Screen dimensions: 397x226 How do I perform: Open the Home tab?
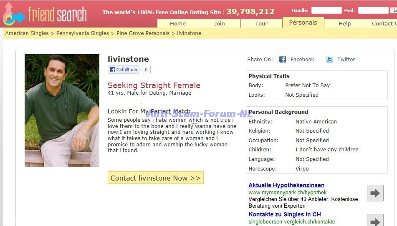coord(178,23)
